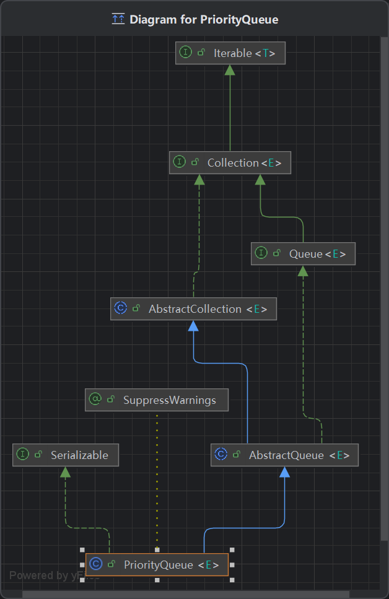Click the Diagram for PriorityQueue title

coord(204,19)
